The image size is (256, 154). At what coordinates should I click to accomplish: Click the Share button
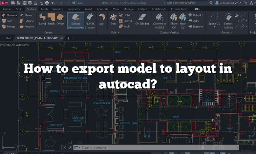tap(78, 3)
